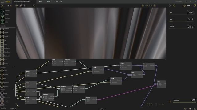Select Landform in the node list

(x=5, y=48)
